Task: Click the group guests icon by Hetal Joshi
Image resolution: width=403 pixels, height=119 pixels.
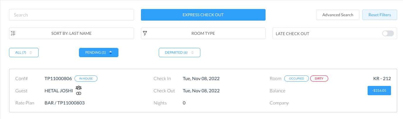Action: [x=79, y=88]
